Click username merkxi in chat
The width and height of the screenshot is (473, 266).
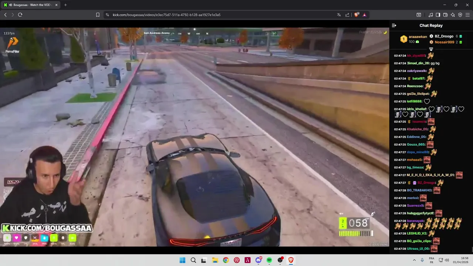[x=413, y=198]
